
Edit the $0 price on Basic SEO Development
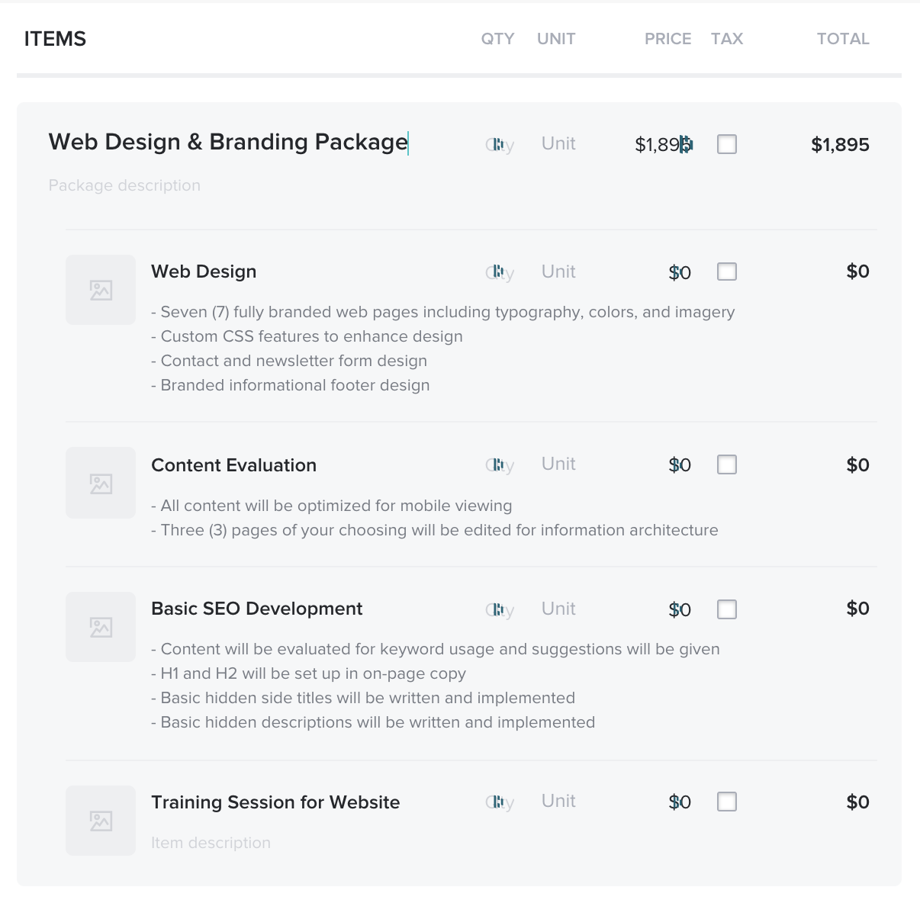coord(680,609)
